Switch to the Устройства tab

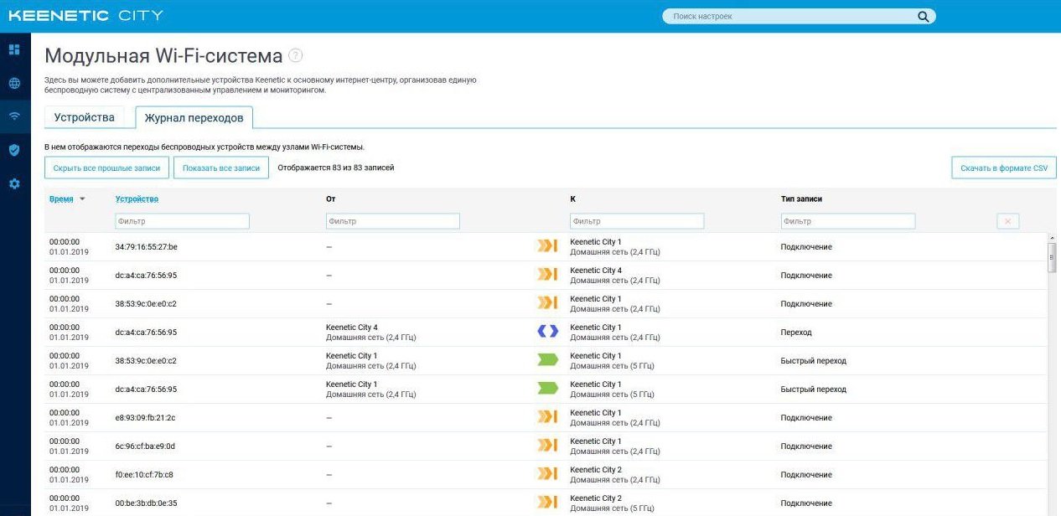click(85, 117)
